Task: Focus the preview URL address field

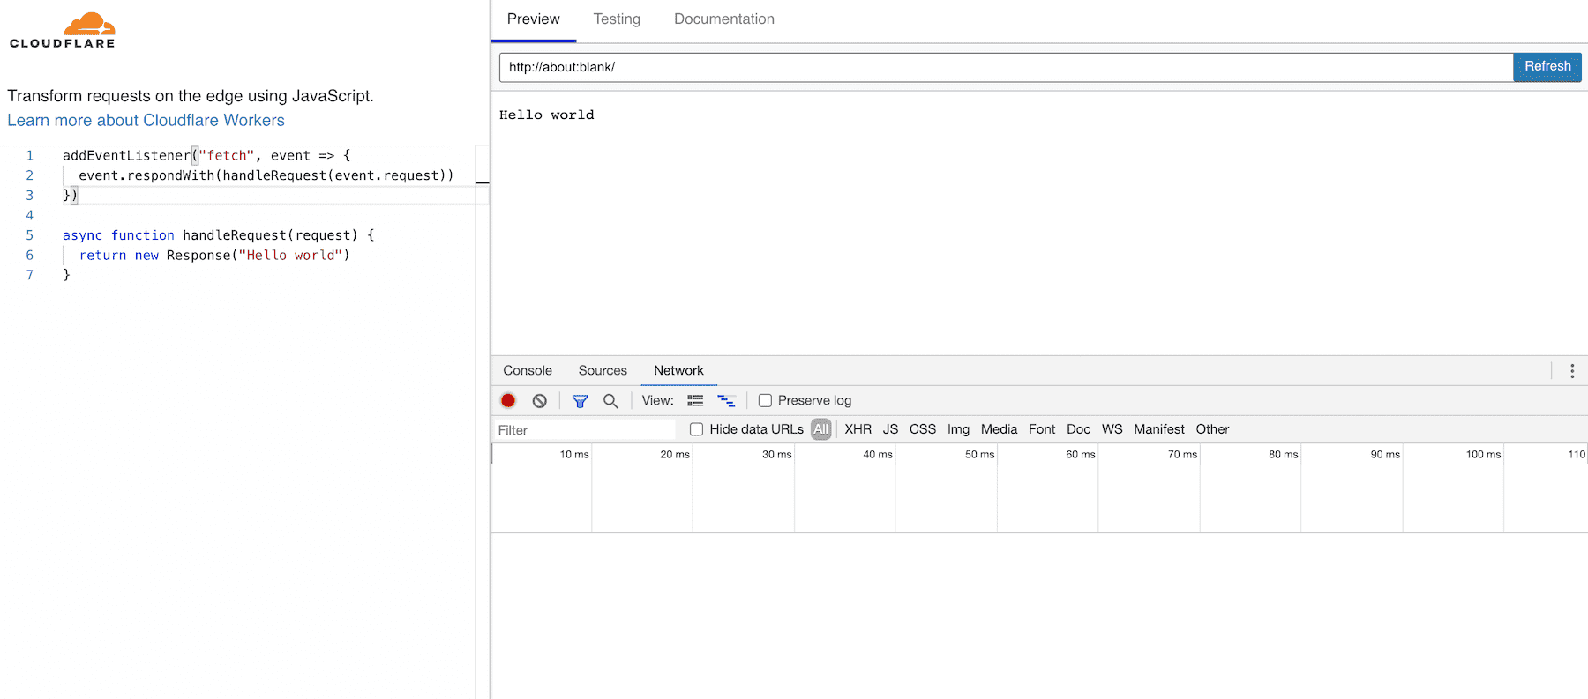Action: (1006, 67)
